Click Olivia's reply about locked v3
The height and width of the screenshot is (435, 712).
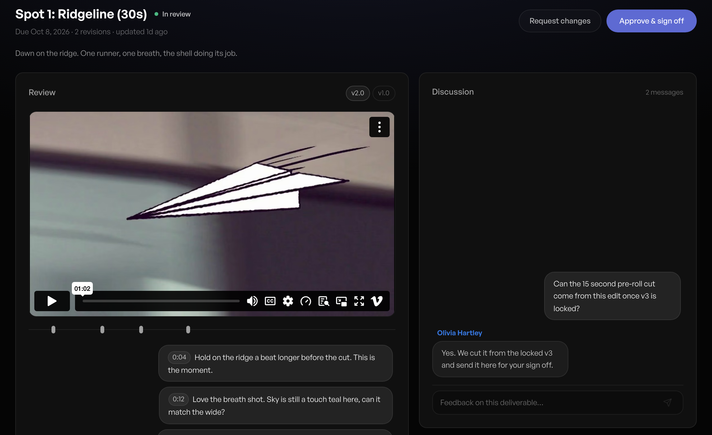(500, 359)
